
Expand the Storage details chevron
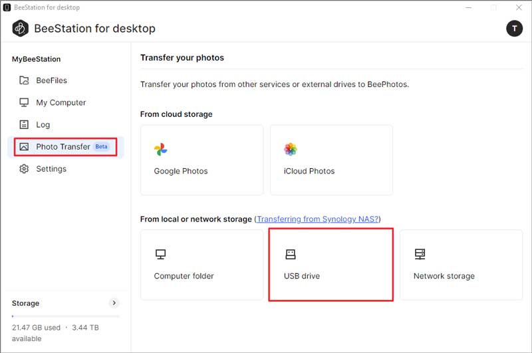[x=114, y=303]
